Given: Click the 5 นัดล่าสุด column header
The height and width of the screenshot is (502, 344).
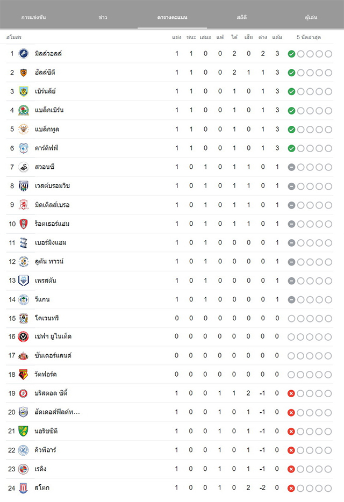Looking at the screenshot, I should (x=309, y=38).
